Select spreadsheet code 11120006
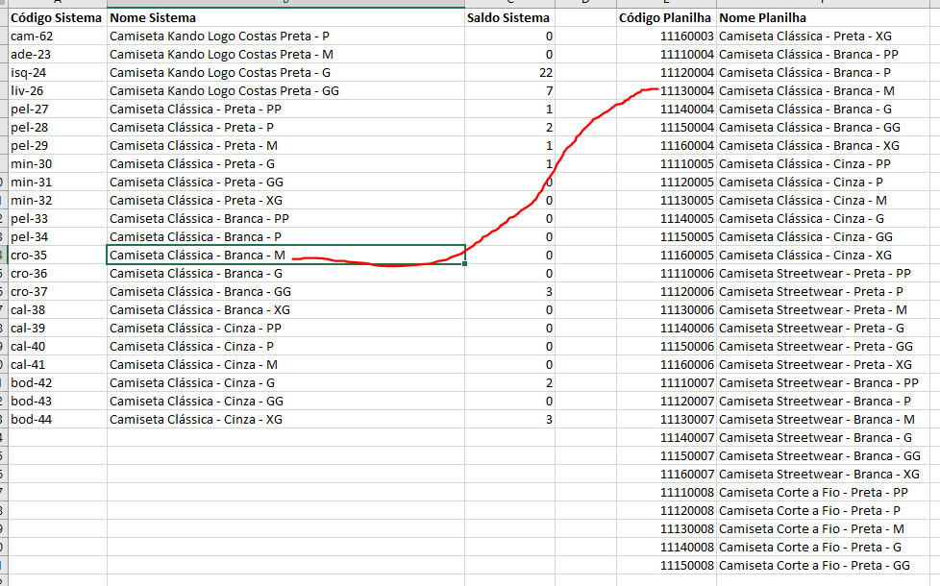940x586 pixels. coord(666,292)
